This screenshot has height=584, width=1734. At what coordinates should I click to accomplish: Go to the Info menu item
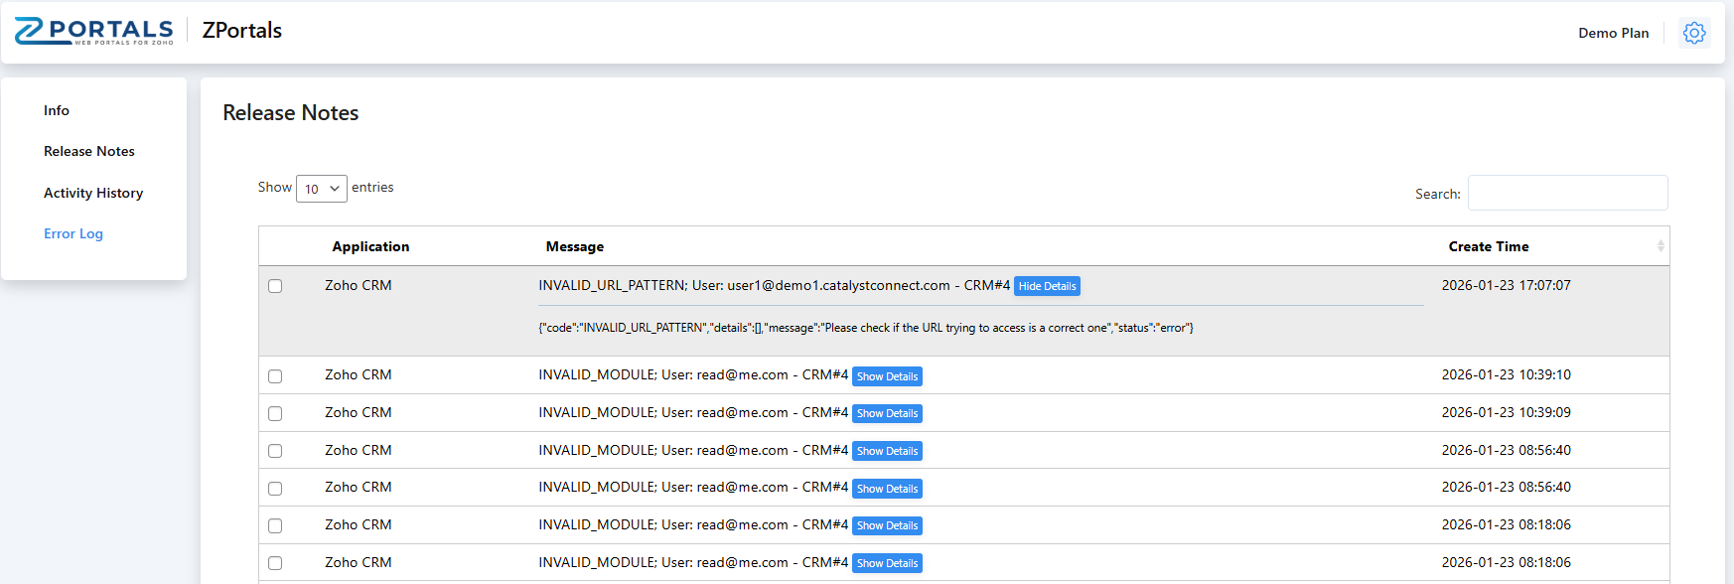(x=57, y=110)
